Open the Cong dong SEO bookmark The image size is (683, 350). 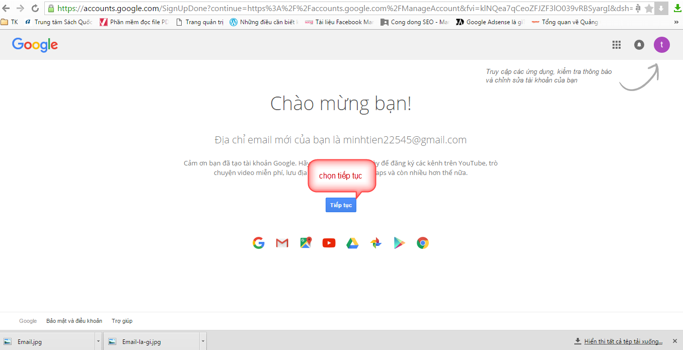[x=414, y=22]
